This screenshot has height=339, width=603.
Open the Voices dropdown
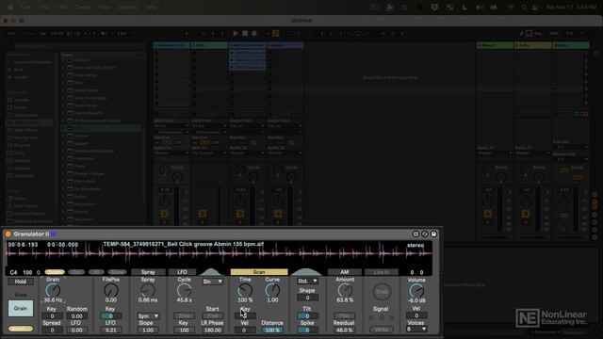click(416, 330)
